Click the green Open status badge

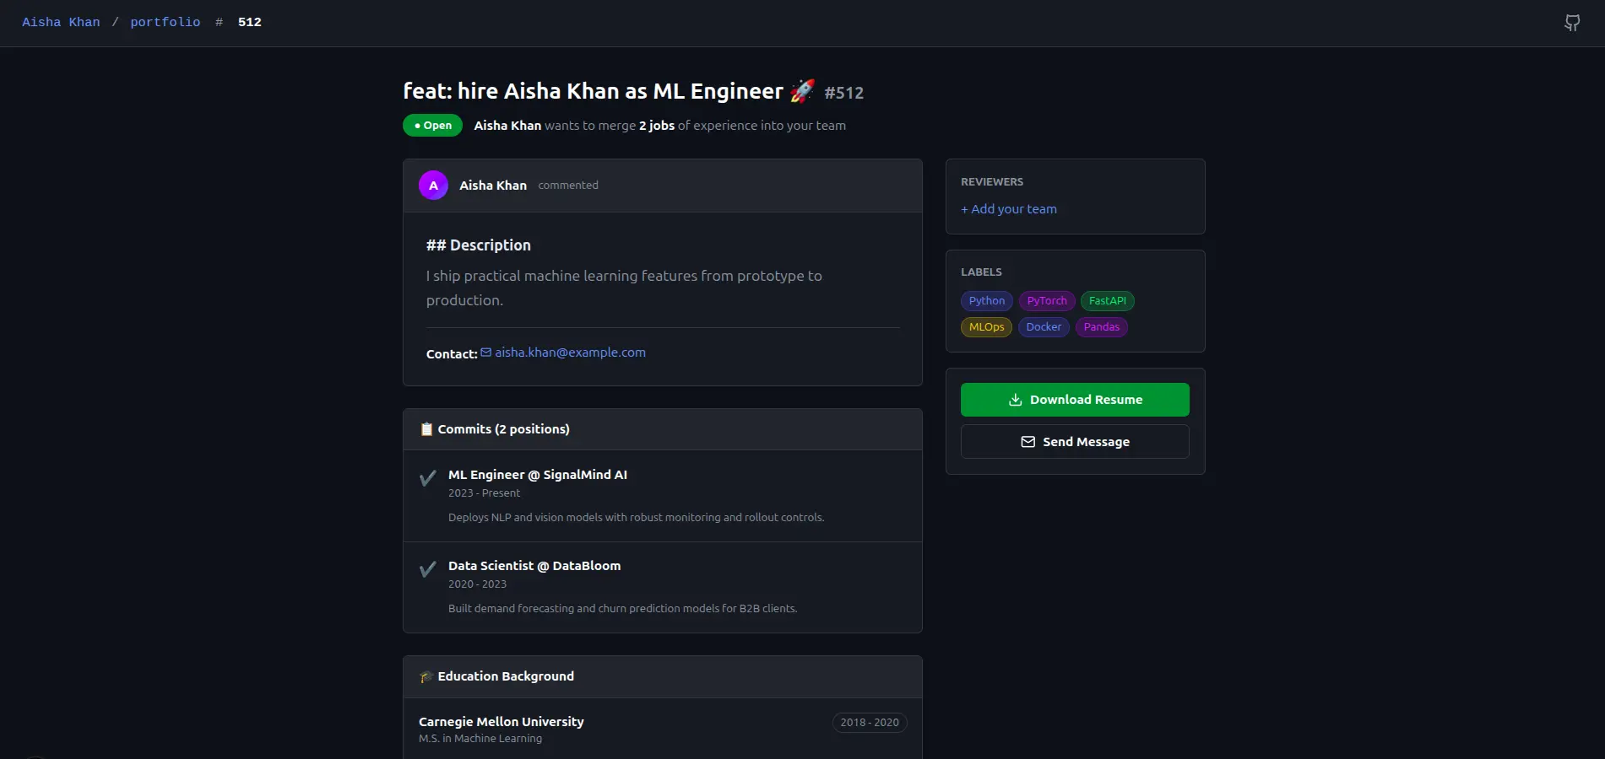point(432,126)
